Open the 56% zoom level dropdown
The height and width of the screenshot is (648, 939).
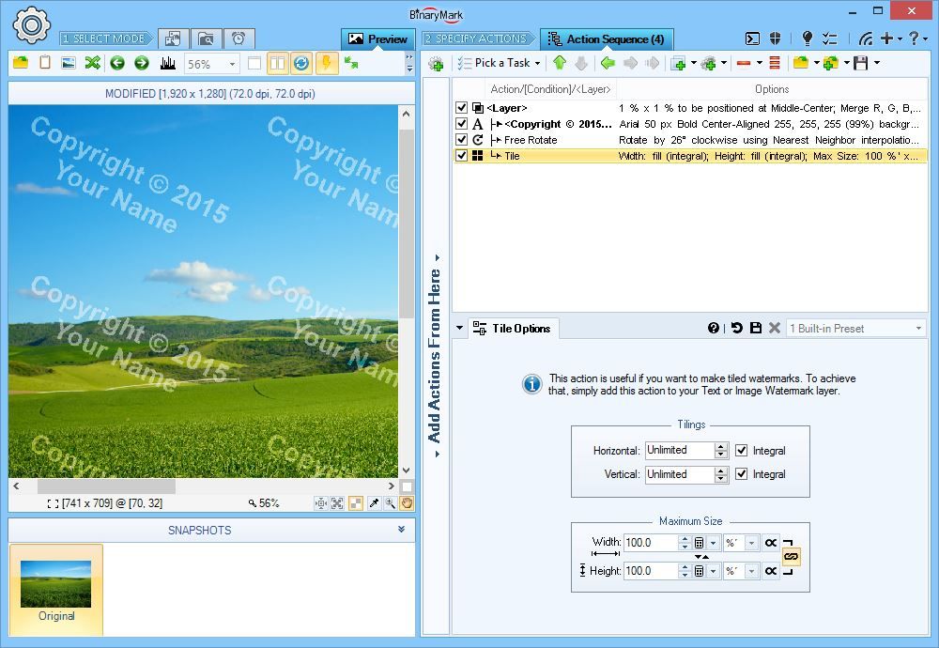[x=232, y=64]
